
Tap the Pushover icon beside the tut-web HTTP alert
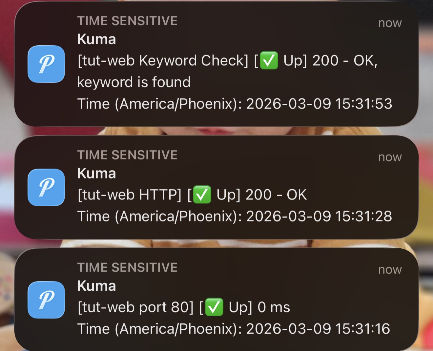click(46, 188)
